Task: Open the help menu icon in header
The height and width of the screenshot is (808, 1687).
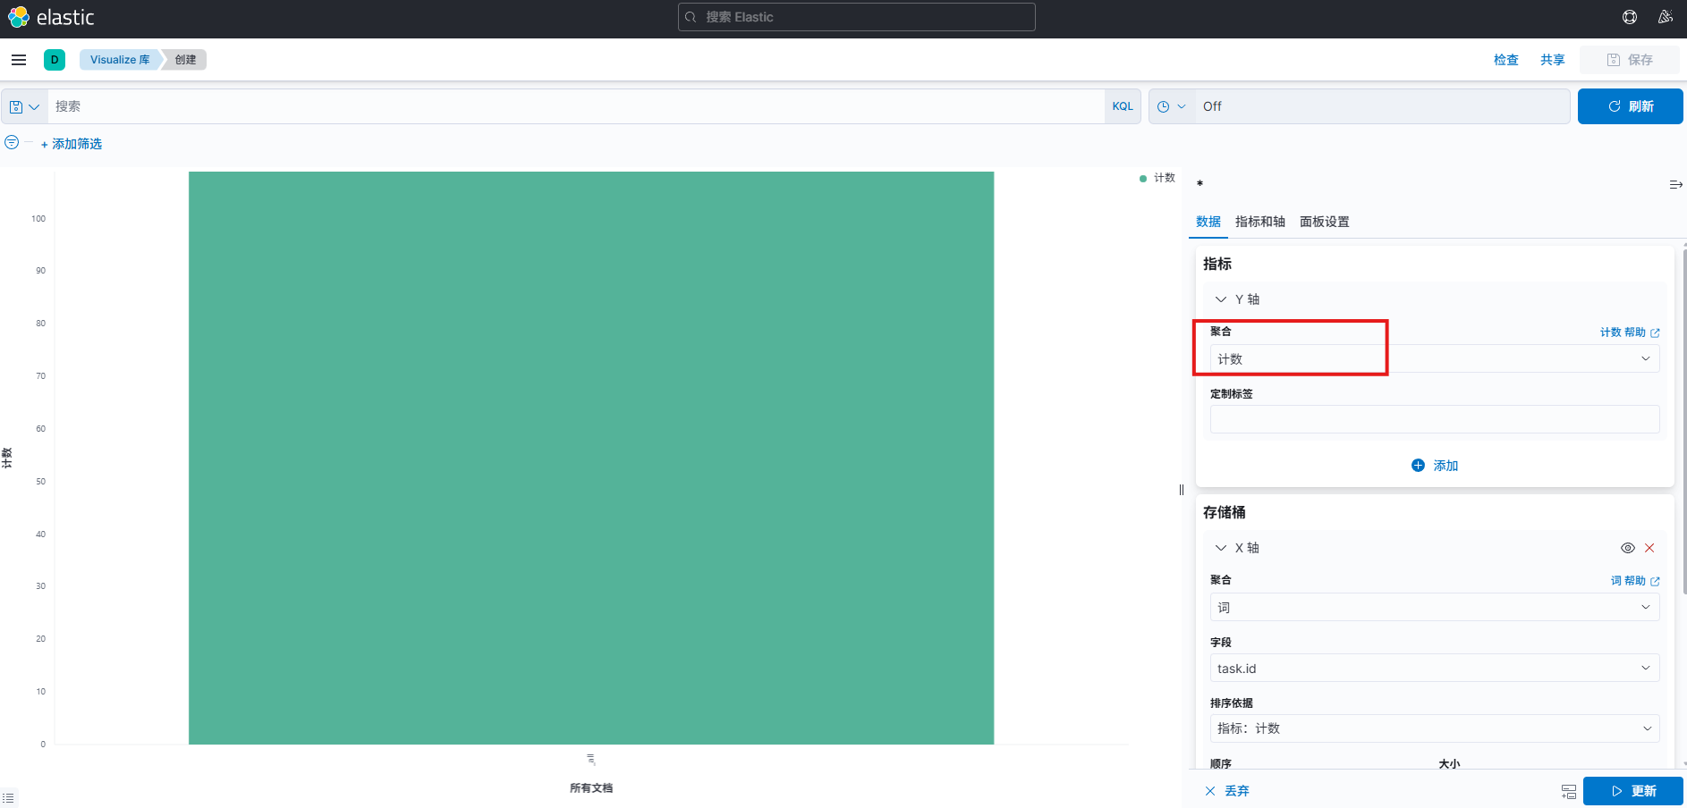Action: (x=1630, y=17)
